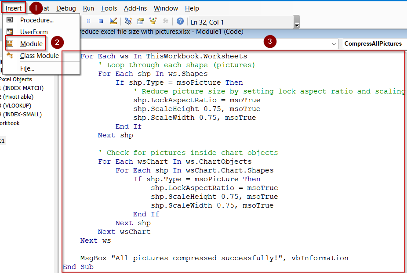Image resolution: width=407 pixels, height=273 pixels.
Task: Select Class Module from the Insert menu
Action: click(x=39, y=56)
